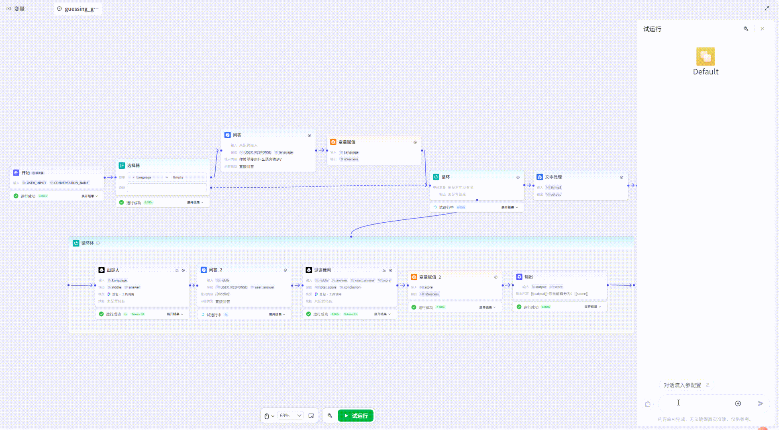Open the 69% zoom level dropdown
Screen dimensions: 779x430
click(x=291, y=416)
